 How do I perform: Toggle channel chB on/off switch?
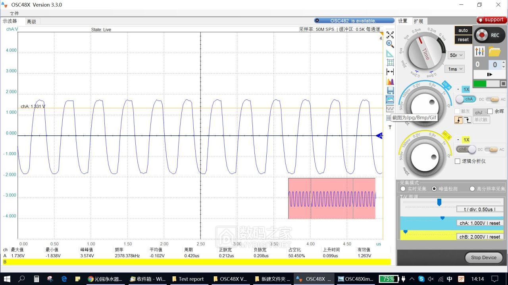(466, 149)
